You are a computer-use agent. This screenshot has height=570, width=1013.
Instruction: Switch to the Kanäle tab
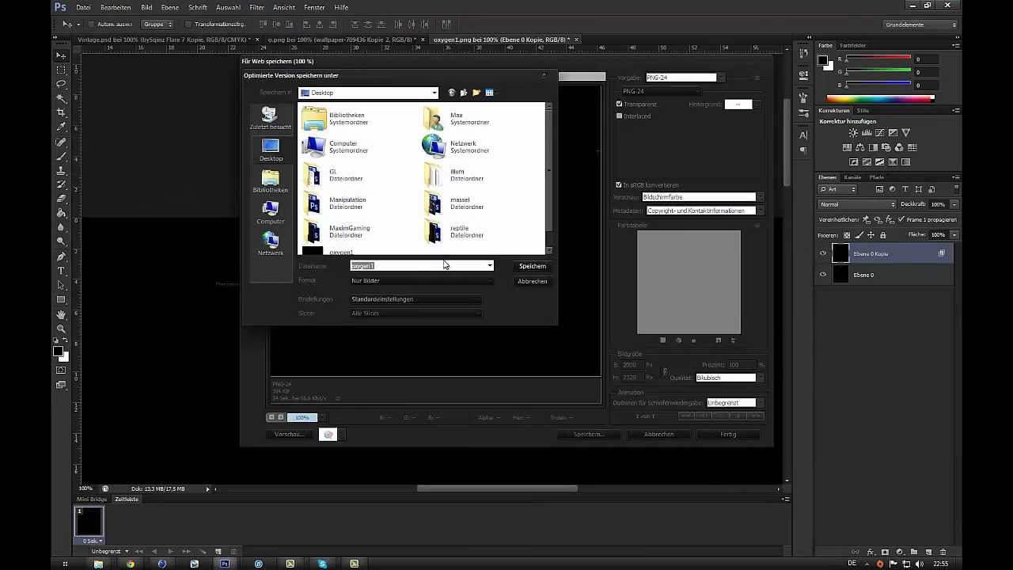(x=852, y=177)
